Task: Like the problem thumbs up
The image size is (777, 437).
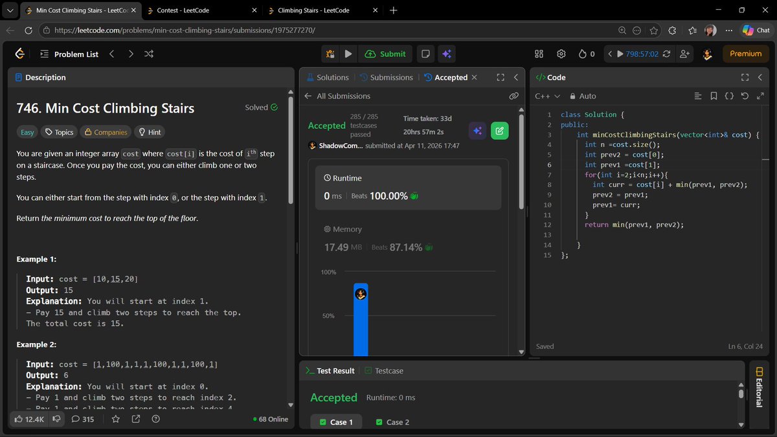Action: coord(30,419)
